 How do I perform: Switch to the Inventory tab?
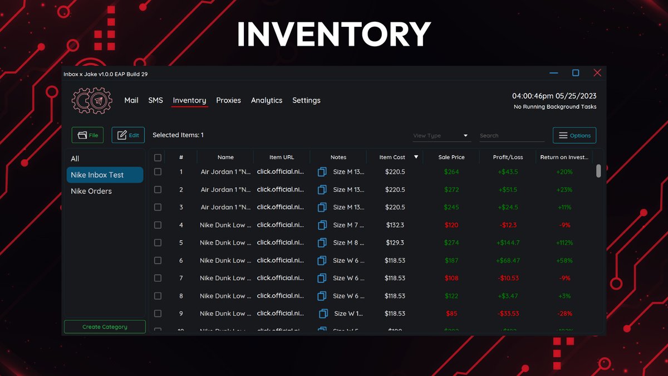[189, 100]
